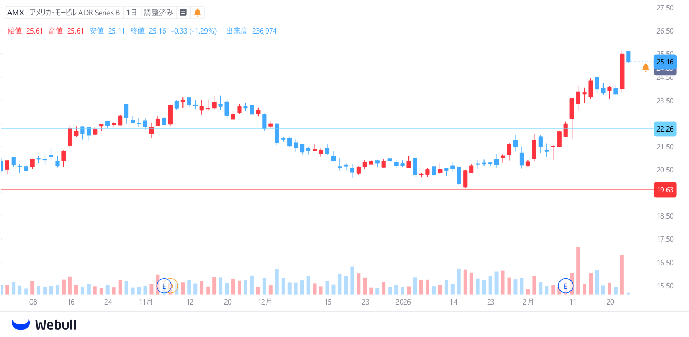689x337 pixels.
Task: Click the 12月 label on the time axis
Action: (265, 302)
